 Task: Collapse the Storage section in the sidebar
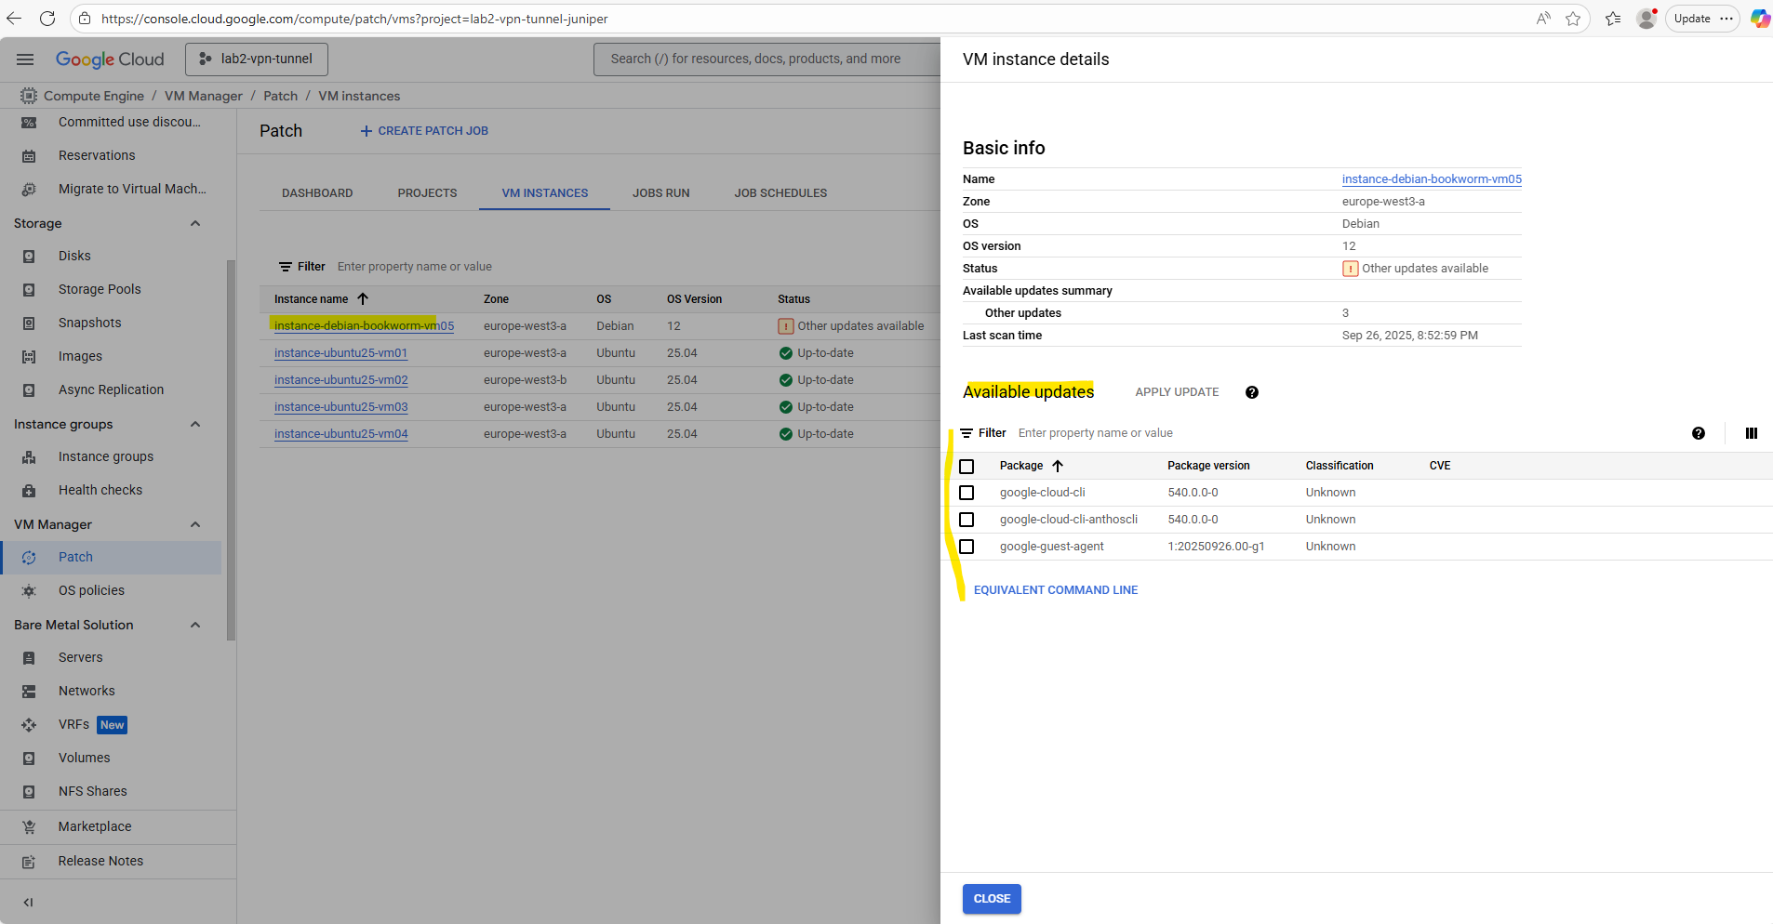coord(195,223)
